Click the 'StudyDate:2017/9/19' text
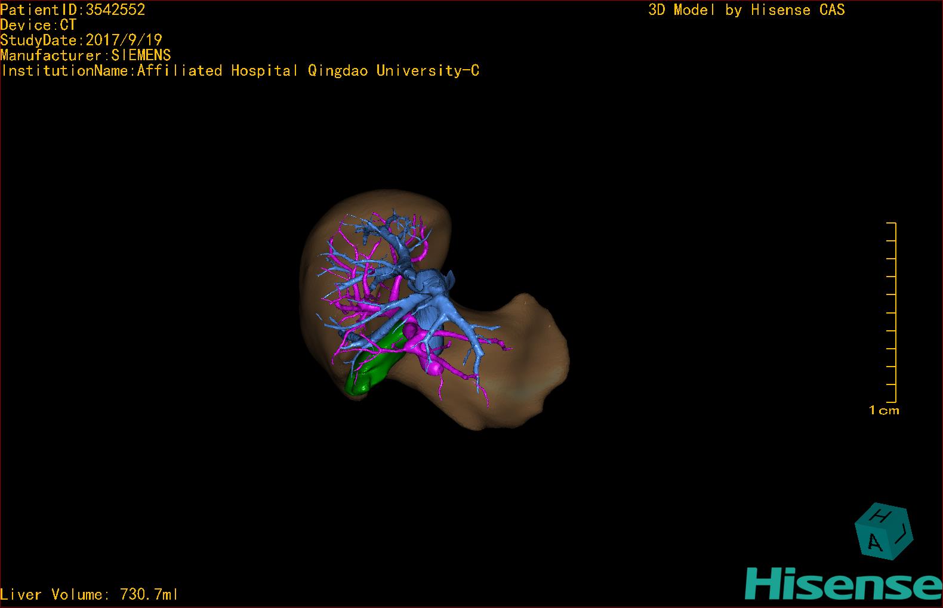This screenshot has width=943, height=608. pos(81,40)
